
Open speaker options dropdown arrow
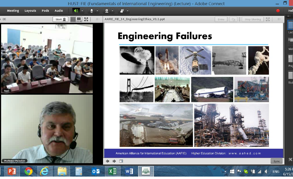pos(82,11)
